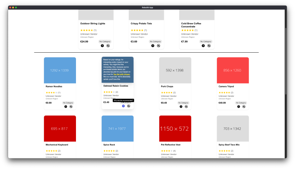The image size is (295, 169).
Task: Click crossed-out icon on Cold Brew Coffee card
Action: point(209,46)
